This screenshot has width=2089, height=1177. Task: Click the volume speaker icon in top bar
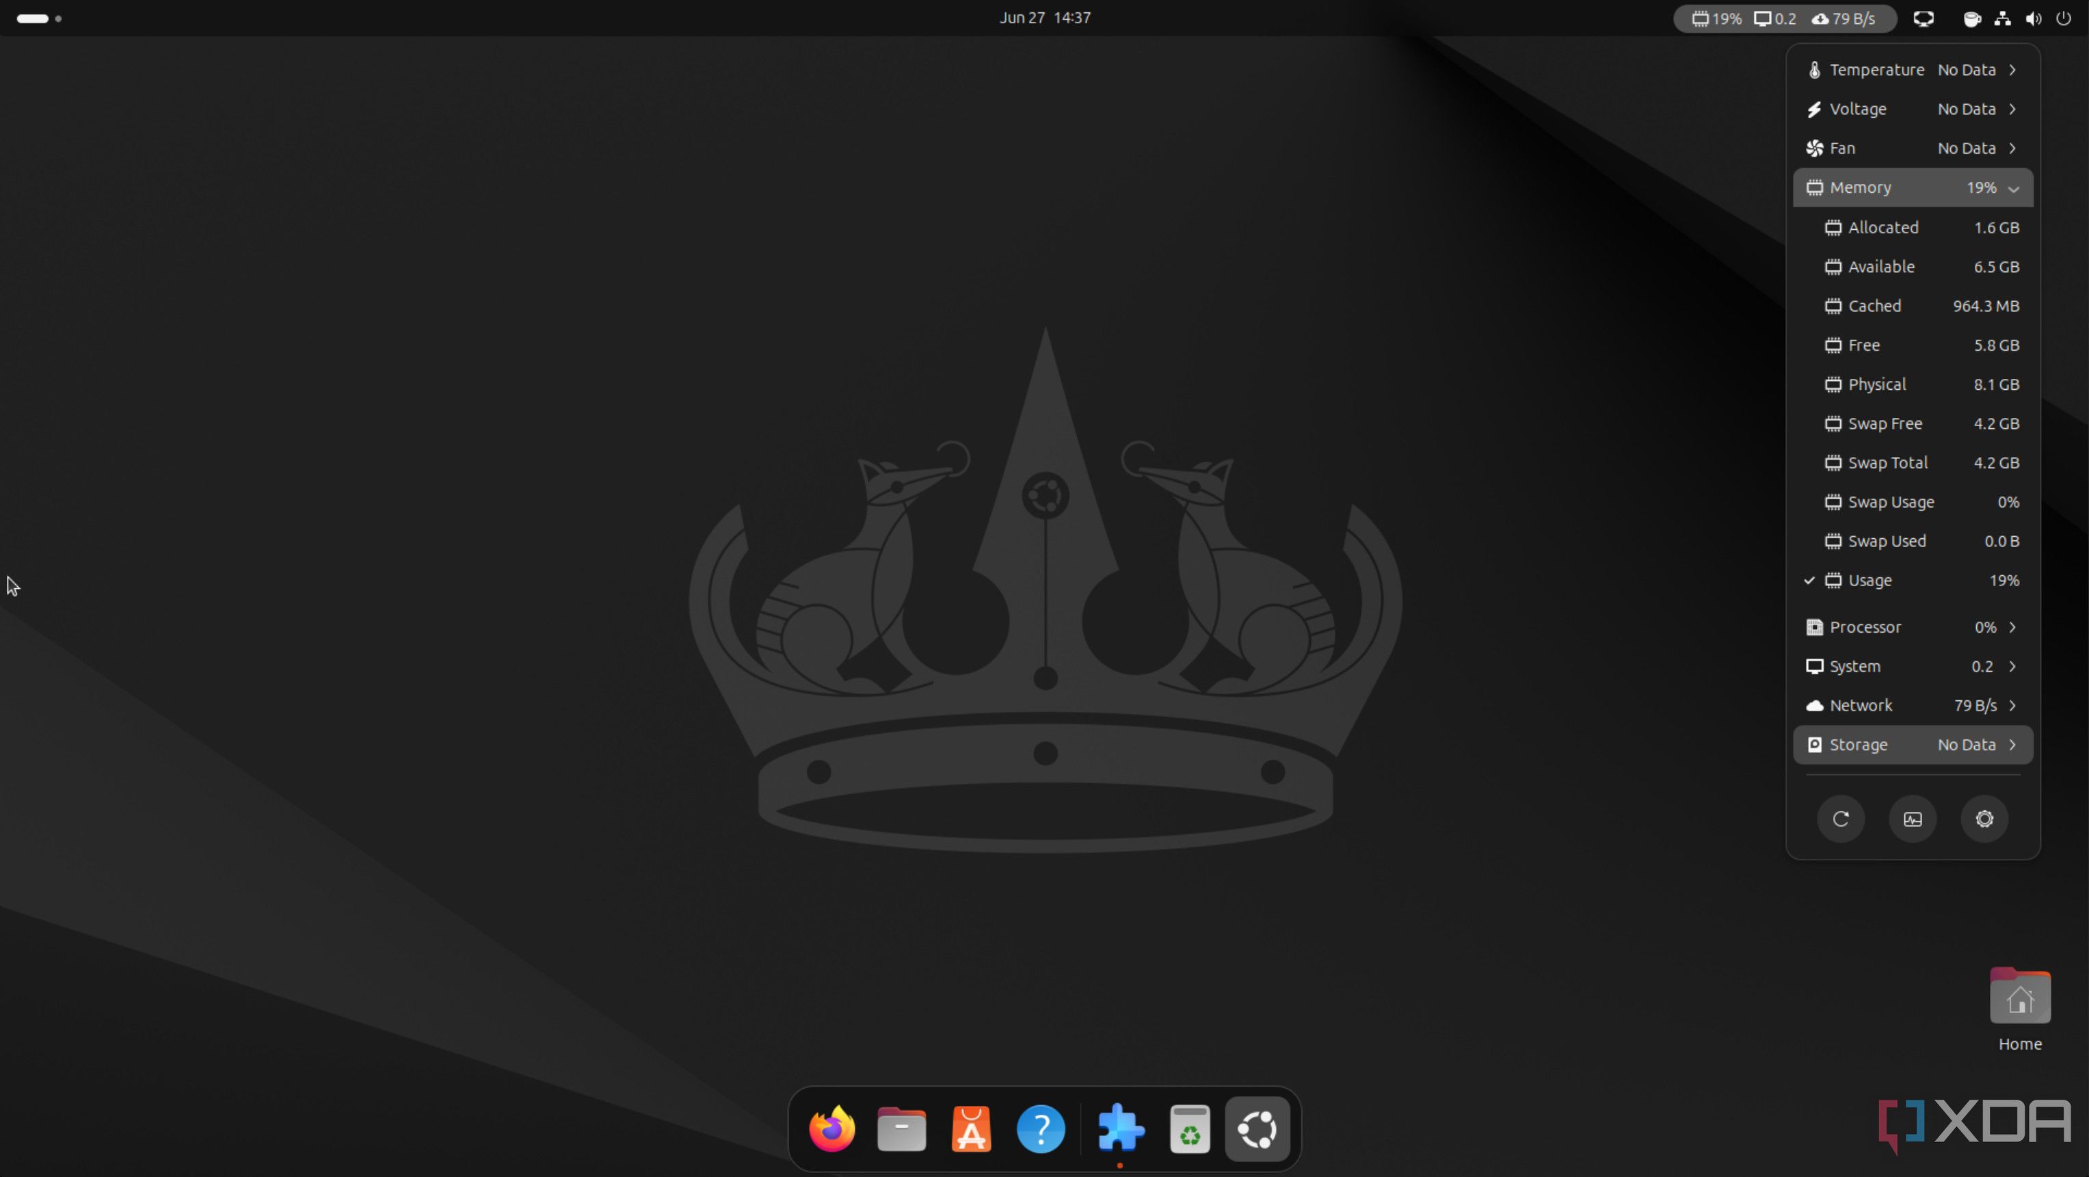point(2033,18)
